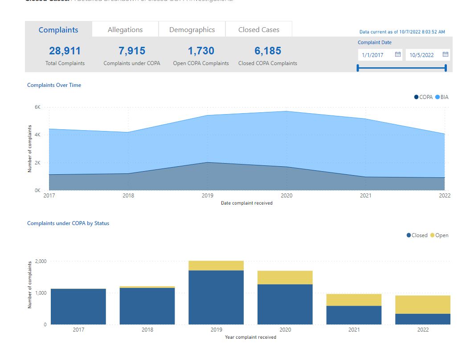This screenshot has height=349, width=458.
Task: Open start date calendar picker icon
Action: pos(397,54)
